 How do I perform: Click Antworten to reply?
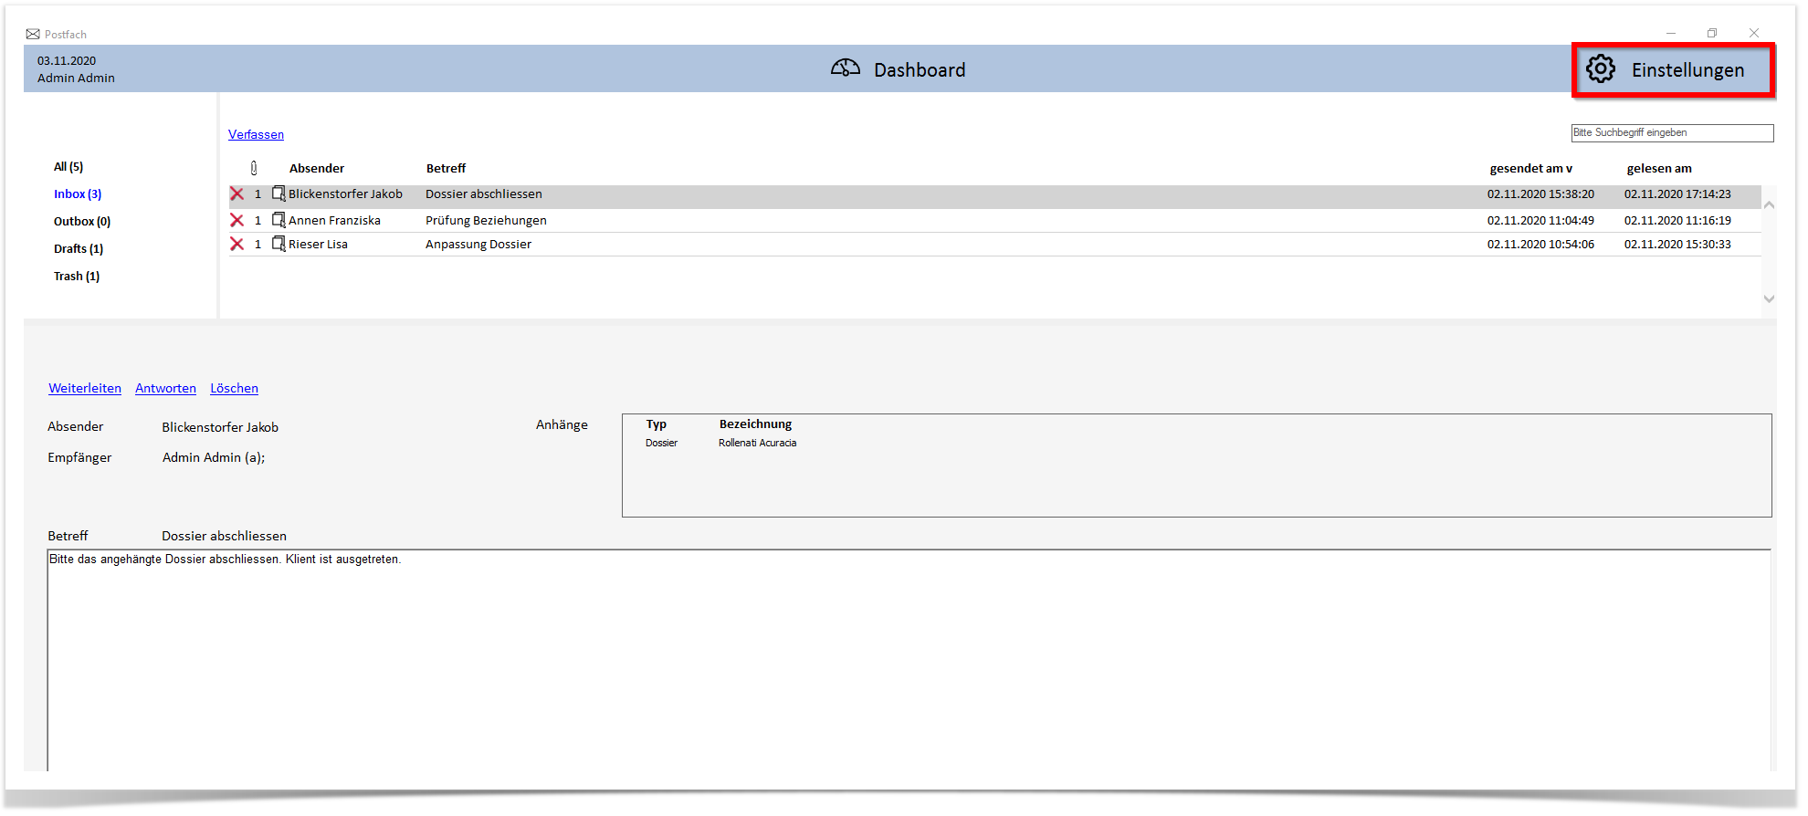tap(165, 388)
